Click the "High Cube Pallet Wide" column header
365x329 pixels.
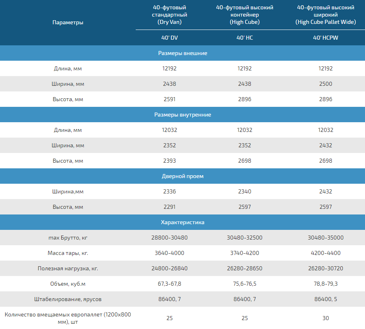pyautogui.click(x=326, y=15)
